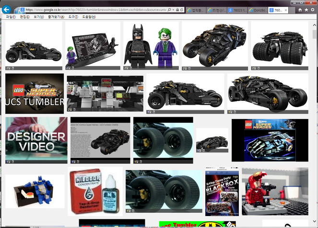Open the Batman and Joker minifigures image
This screenshot has height=228, width=318.
click(x=151, y=46)
